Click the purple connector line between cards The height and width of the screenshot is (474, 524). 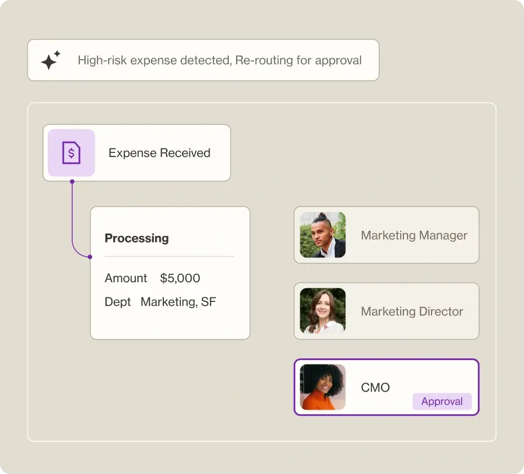[x=72, y=220]
